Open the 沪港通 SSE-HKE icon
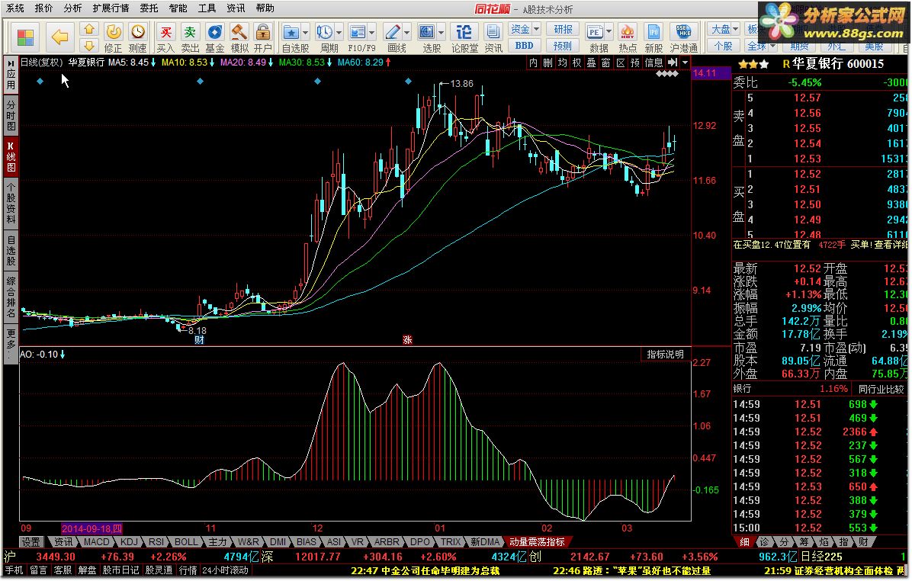Image resolution: width=912 pixels, height=581 pixels. click(x=683, y=32)
